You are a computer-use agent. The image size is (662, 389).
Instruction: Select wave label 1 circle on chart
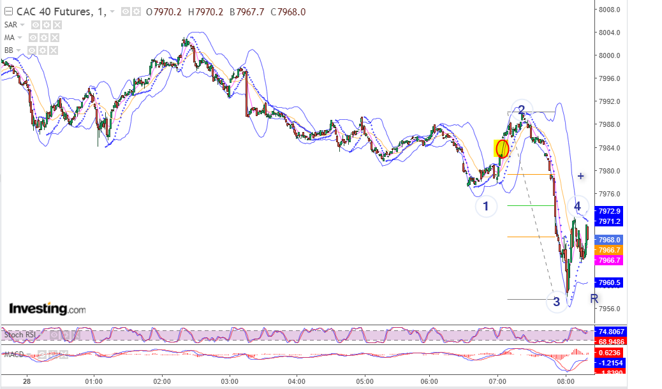pyautogui.click(x=486, y=206)
